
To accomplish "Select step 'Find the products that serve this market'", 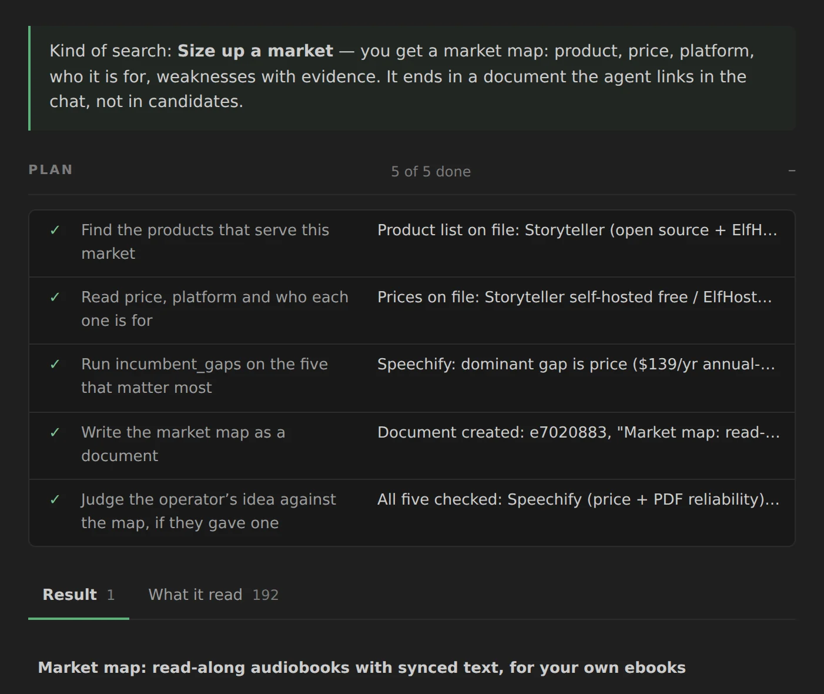I will point(411,243).
